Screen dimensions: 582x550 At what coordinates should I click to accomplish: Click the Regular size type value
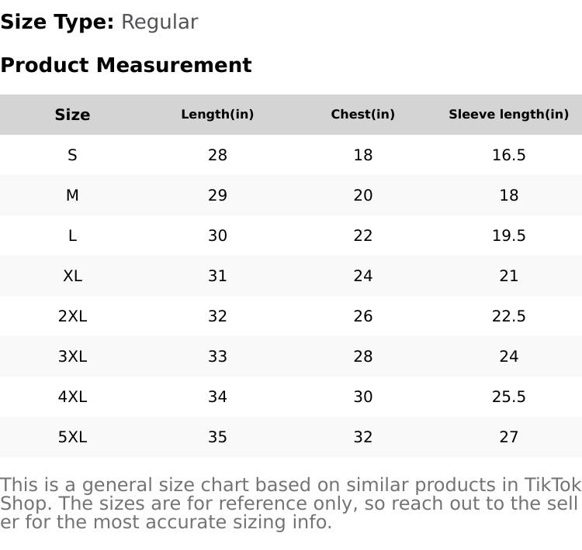[x=159, y=22]
